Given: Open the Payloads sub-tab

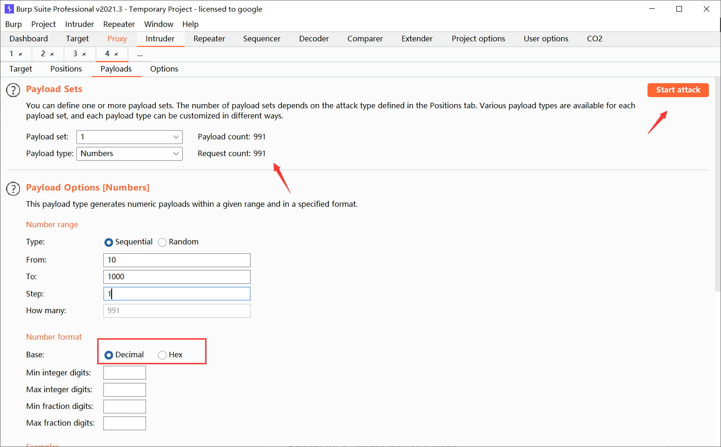Looking at the screenshot, I should coord(116,69).
